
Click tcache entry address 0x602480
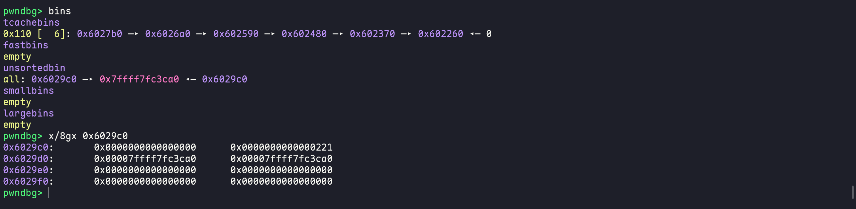304,34
